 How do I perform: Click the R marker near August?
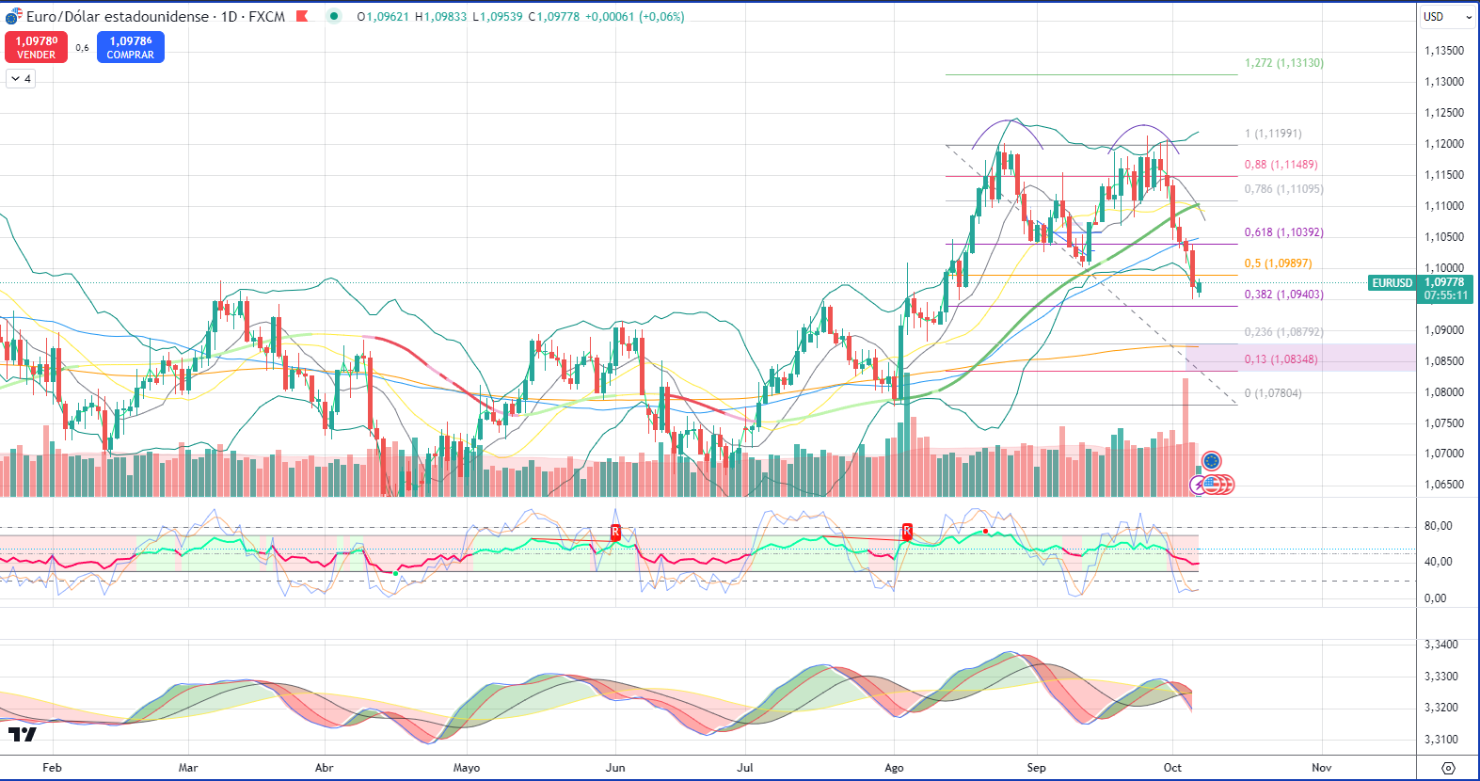coord(907,532)
